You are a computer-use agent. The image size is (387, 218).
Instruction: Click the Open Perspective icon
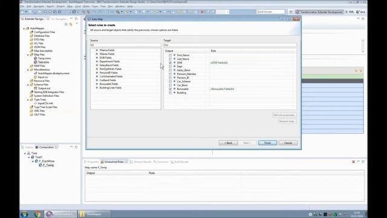(x=291, y=12)
